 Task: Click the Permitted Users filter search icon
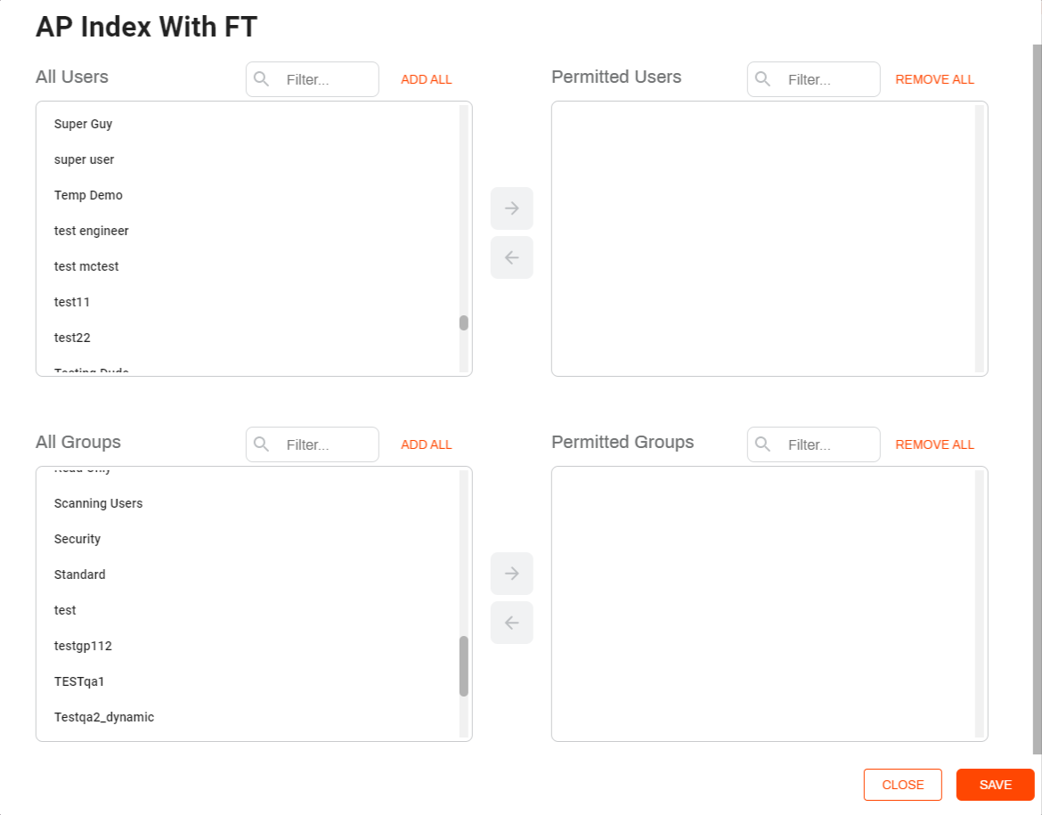(763, 79)
